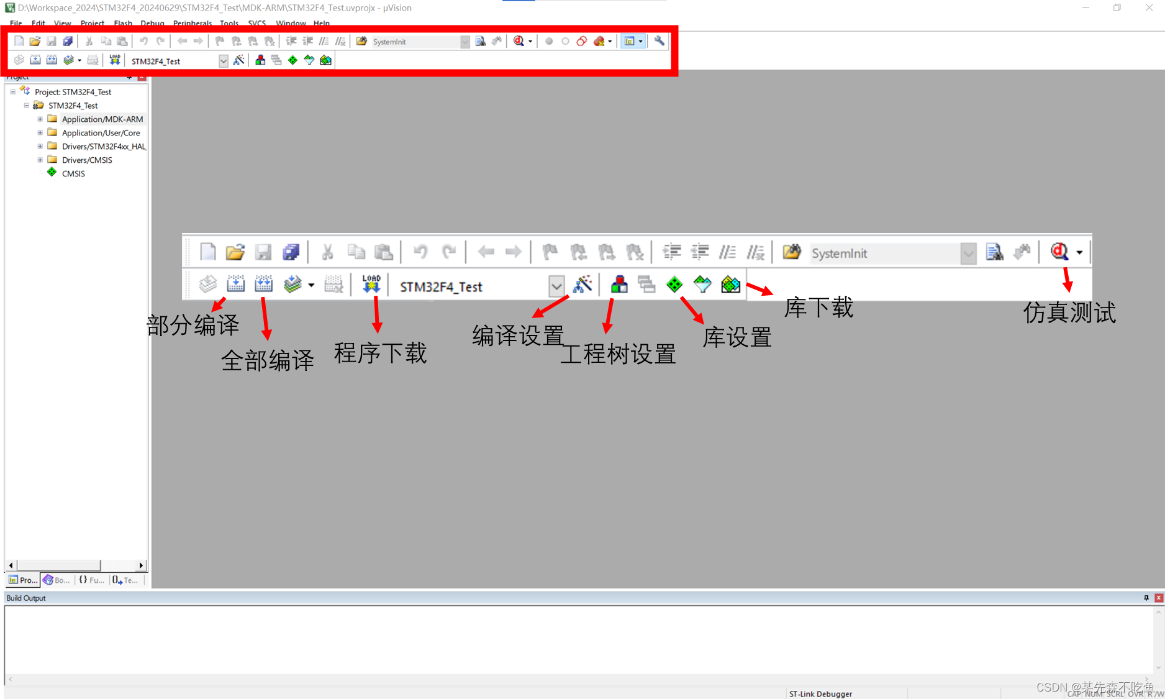The width and height of the screenshot is (1165, 699).
Task: Click the Paste icon in the toolbar
Action: (x=122, y=41)
